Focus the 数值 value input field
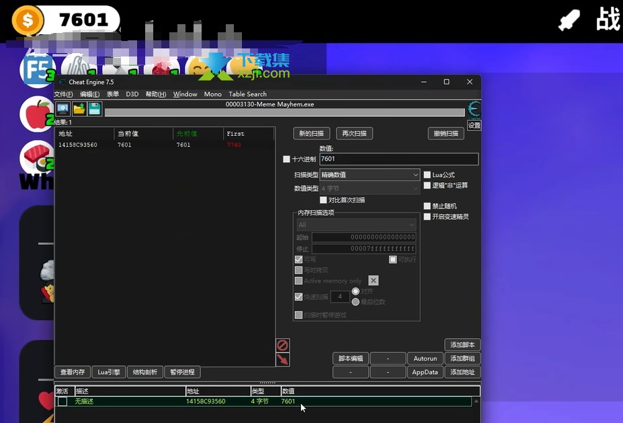623x423 pixels. pos(399,159)
